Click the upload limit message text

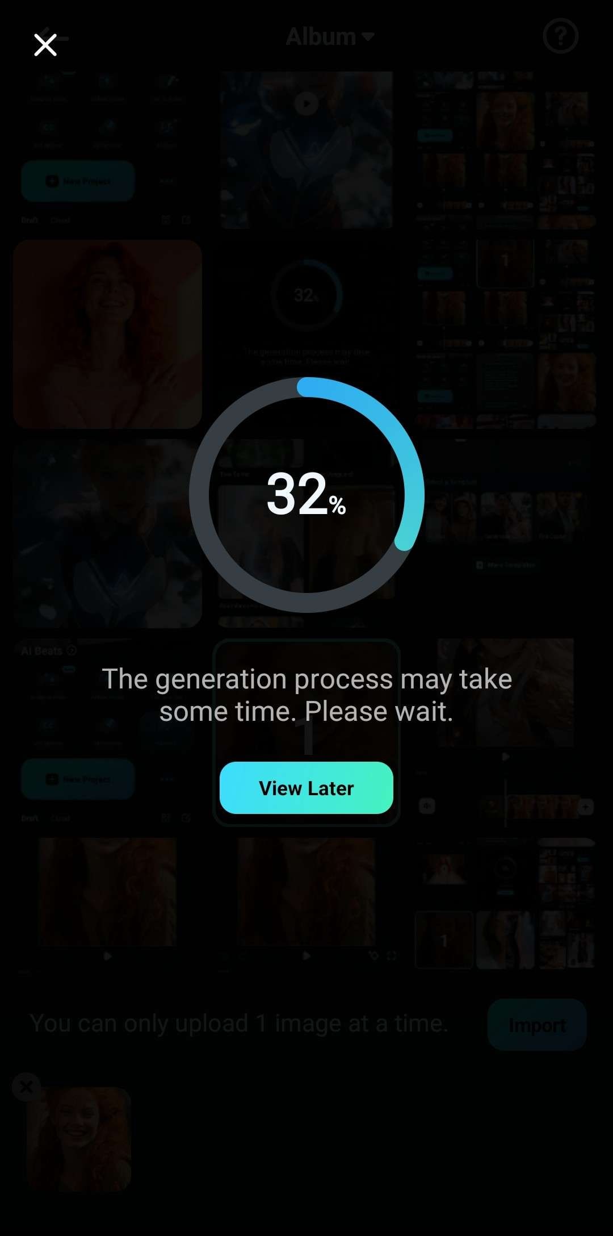pyautogui.click(x=239, y=1024)
